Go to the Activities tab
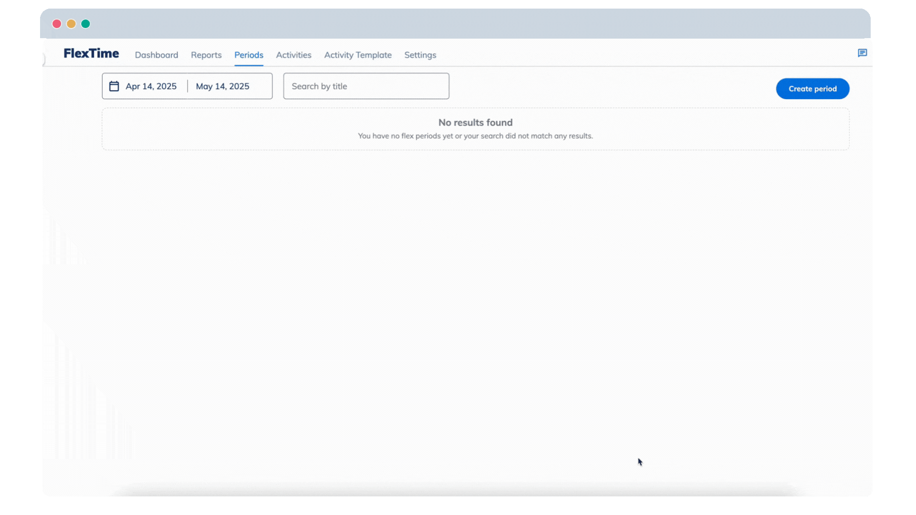 (x=293, y=55)
